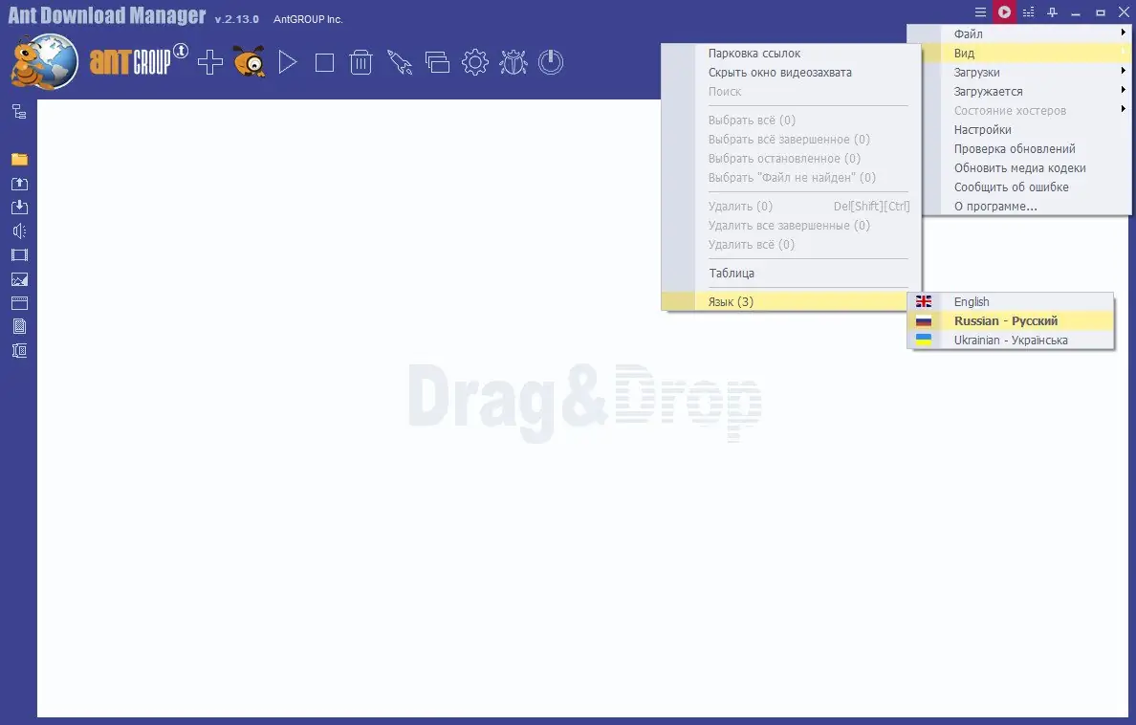Click the trash can delete icon
This screenshot has height=725, width=1136.
point(360,62)
